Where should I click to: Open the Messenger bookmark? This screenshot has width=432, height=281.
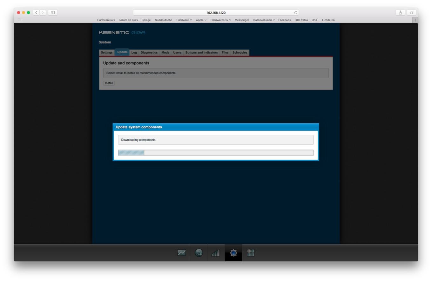242,20
